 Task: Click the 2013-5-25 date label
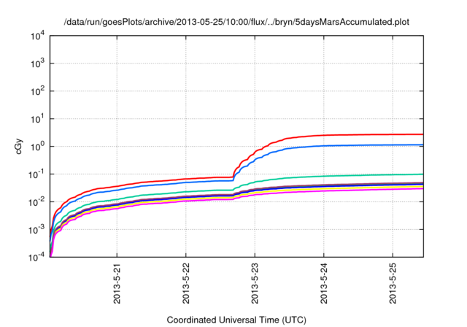point(393,283)
